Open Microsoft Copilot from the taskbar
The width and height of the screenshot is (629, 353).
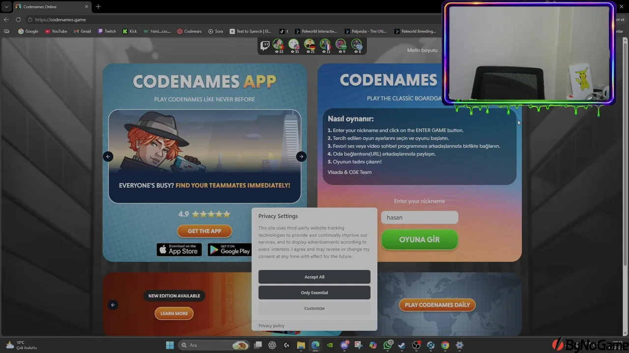[373, 345]
